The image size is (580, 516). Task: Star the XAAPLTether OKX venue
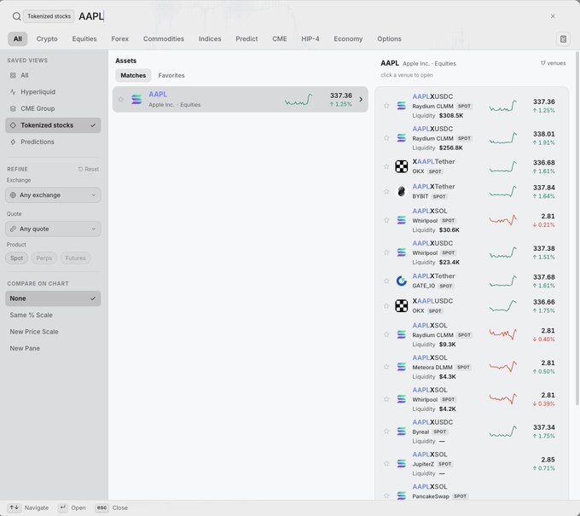(x=386, y=166)
